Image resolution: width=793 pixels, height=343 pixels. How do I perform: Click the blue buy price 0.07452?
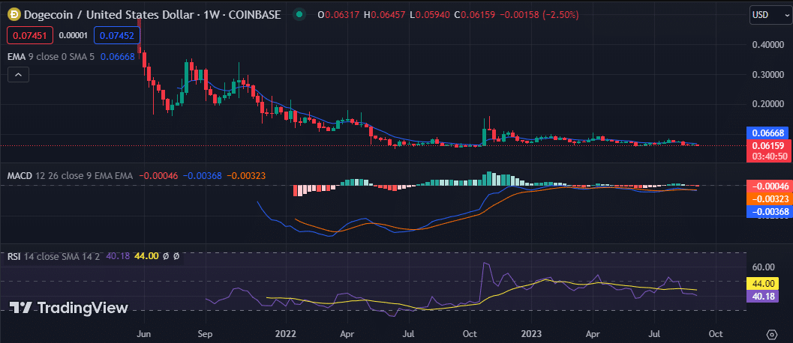point(117,35)
